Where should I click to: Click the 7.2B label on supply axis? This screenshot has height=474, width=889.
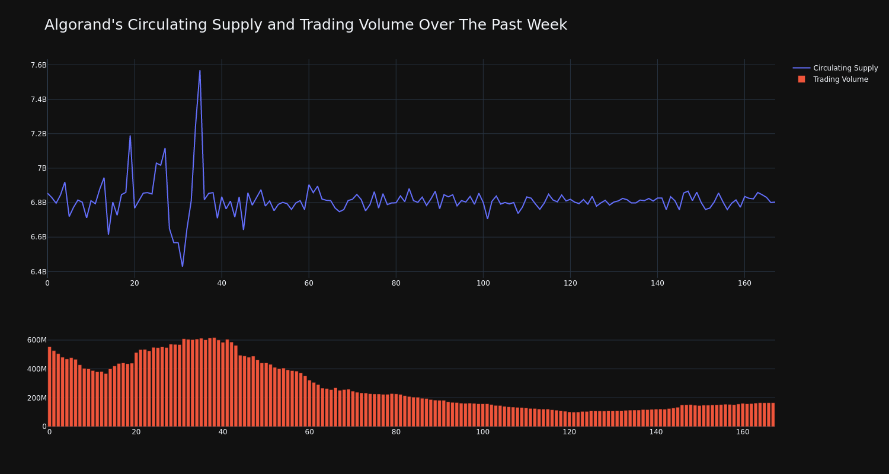(x=39, y=134)
